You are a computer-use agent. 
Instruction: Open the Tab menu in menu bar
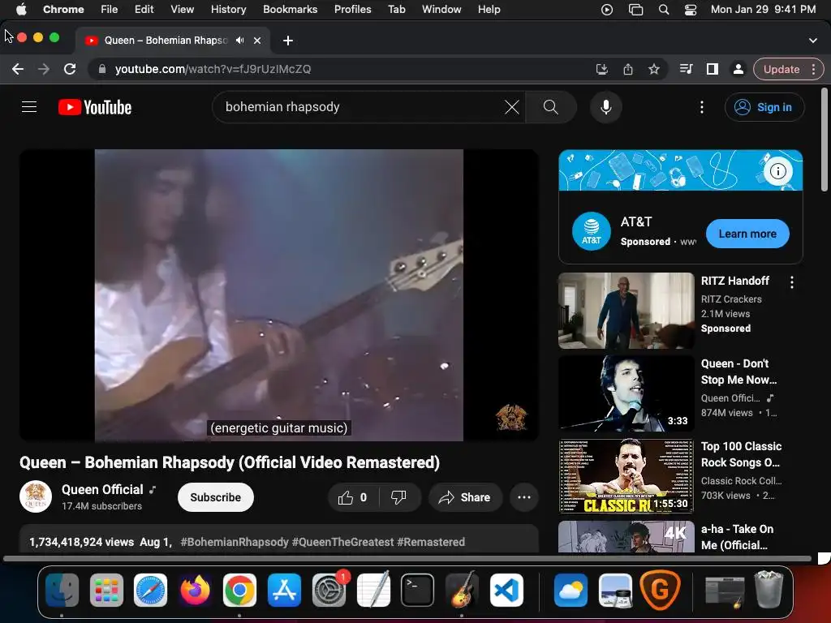click(x=396, y=10)
